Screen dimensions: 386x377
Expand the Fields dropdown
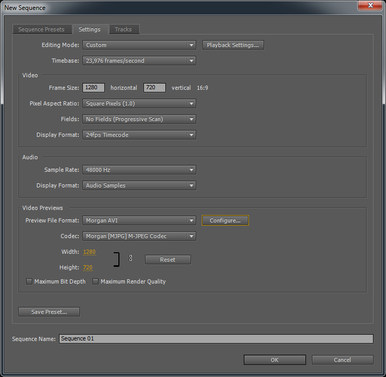click(x=139, y=120)
